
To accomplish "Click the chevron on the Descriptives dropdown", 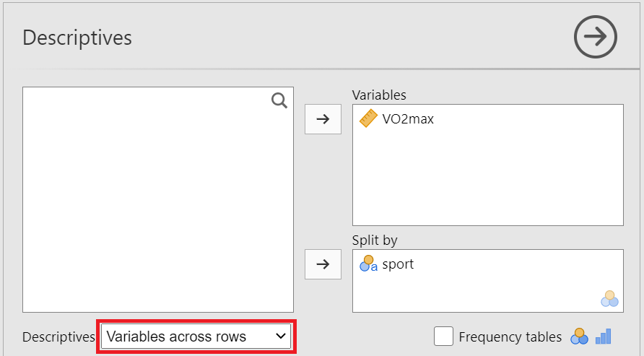I will pos(280,337).
